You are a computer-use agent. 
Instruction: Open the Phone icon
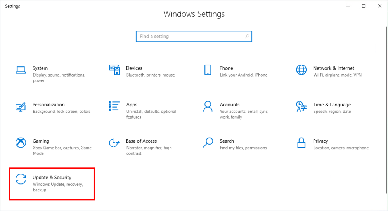[208, 70]
